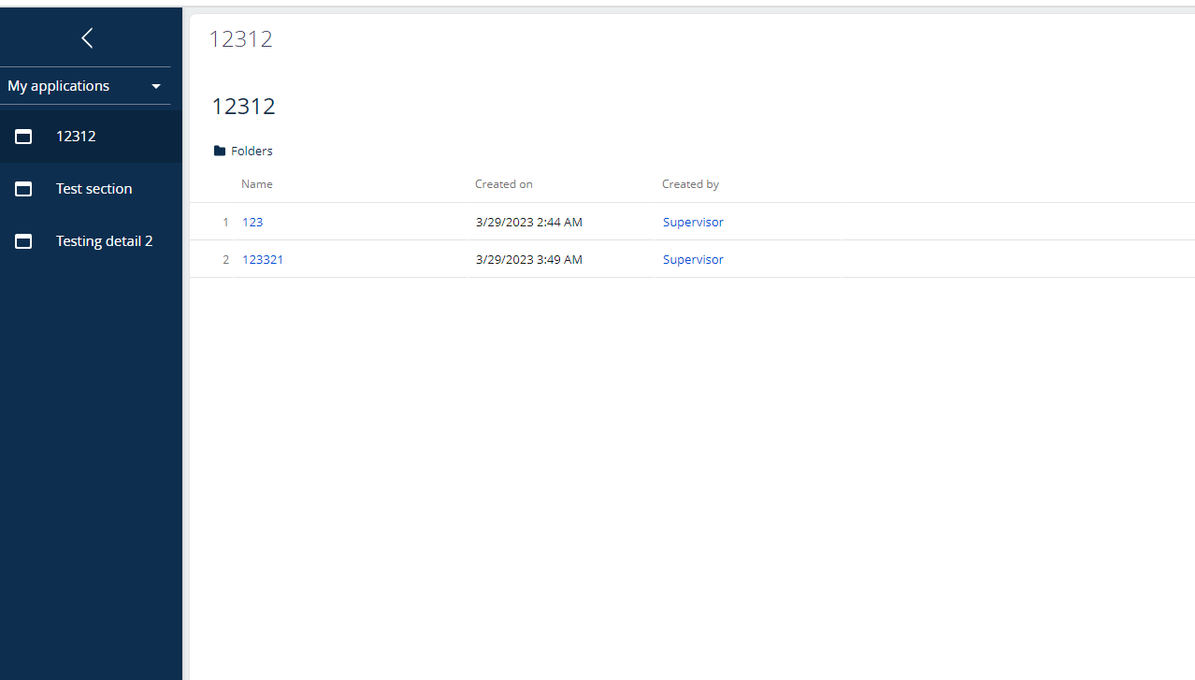This screenshot has height=680, width=1195.
Task: Sort by the Created on column header
Action: (x=504, y=184)
